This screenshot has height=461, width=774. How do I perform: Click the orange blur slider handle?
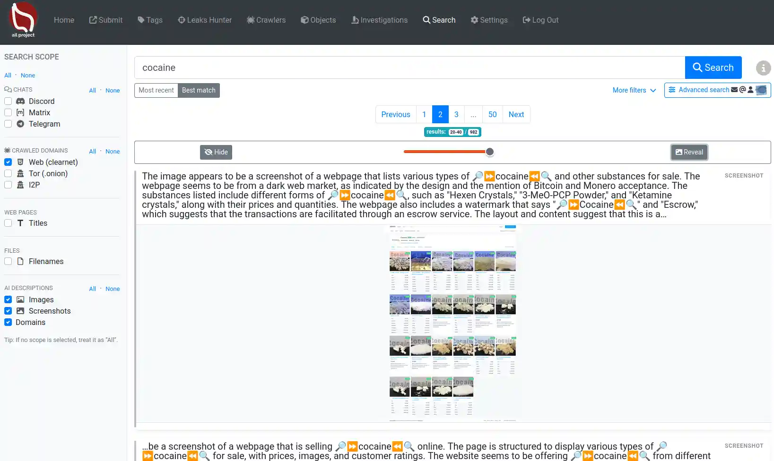[490, 152]
